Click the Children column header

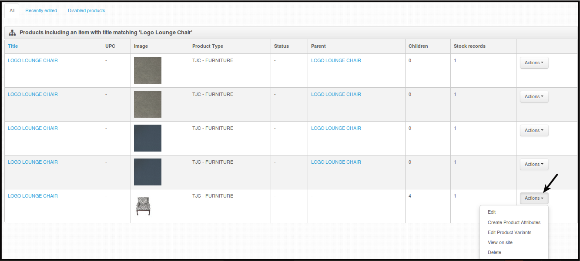click(x=418, y=46)
